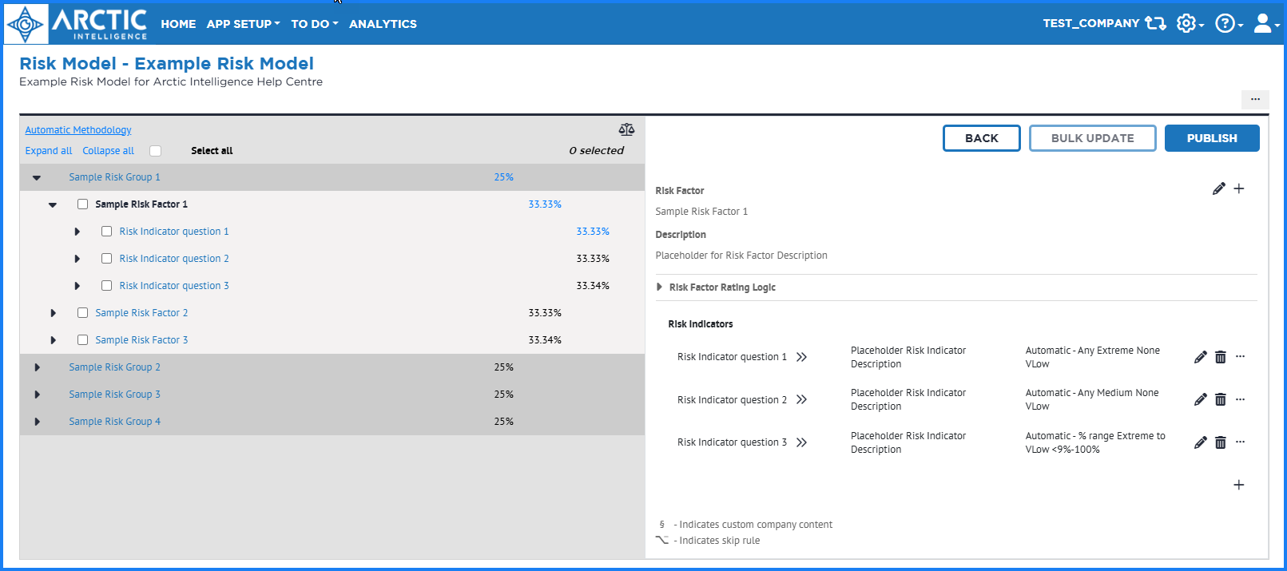Expand Sample Risk Group 2
1287x571 pixels.
point(38,367)
